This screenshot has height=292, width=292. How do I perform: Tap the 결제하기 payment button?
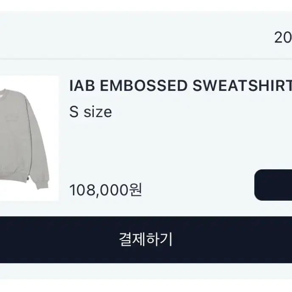(x=146, y=240)
